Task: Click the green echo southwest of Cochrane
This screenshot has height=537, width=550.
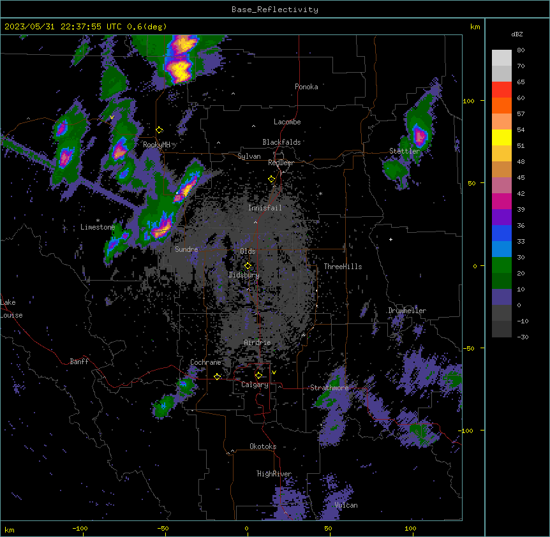Action: [164, 406]
